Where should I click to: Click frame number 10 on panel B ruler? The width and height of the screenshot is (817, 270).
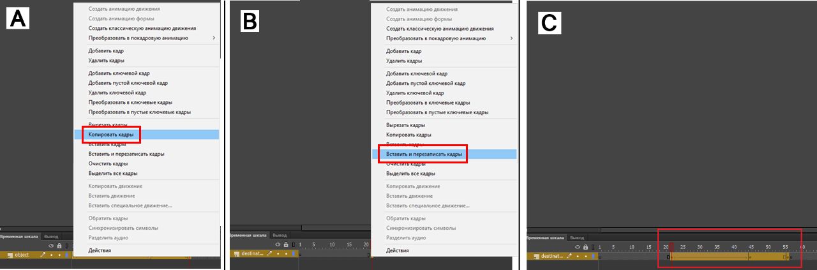tap(331, 244)
